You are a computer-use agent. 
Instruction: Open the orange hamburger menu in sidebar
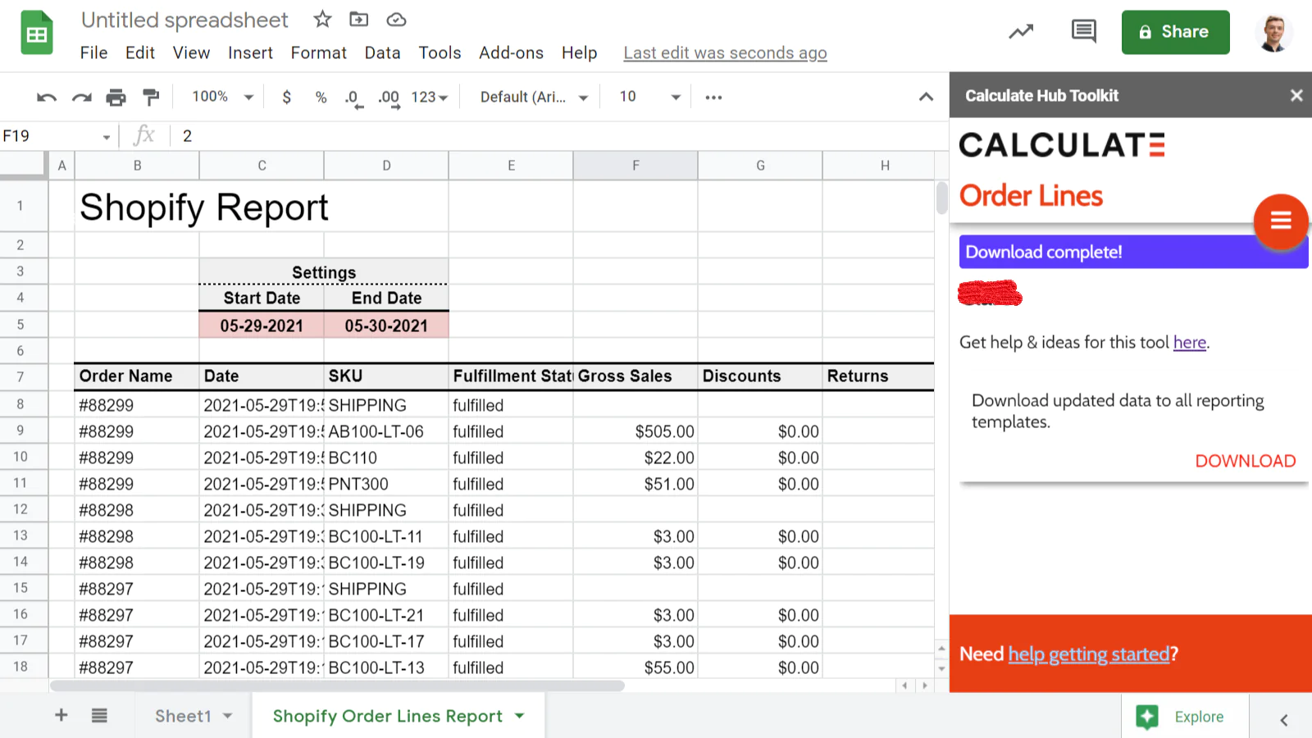[x=1281, y=221]
